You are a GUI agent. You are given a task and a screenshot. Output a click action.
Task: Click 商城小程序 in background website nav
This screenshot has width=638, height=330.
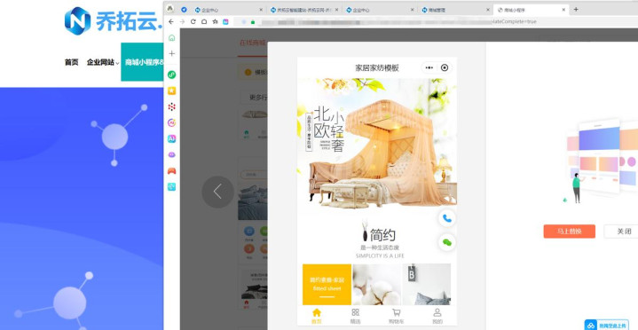pyautogui.click(x=143, y=62)
